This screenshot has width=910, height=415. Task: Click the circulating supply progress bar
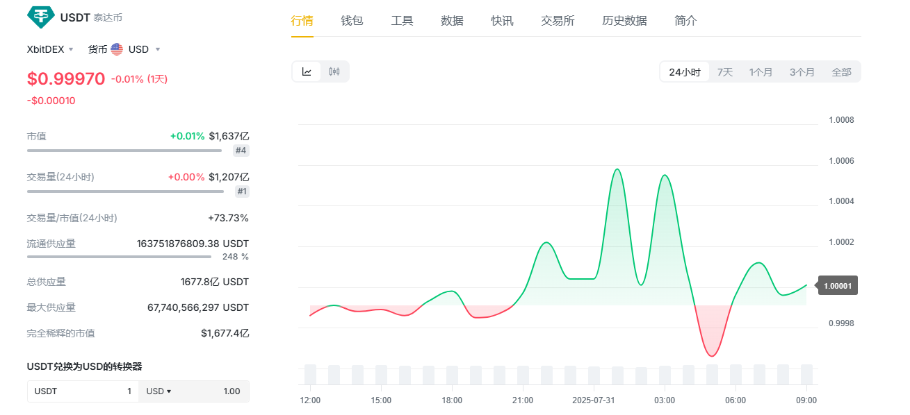point(119,256)
